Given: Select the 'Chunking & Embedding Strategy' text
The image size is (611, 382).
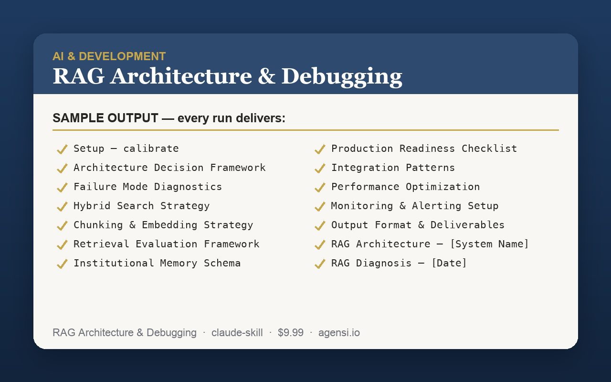Looking at the screenshot, I should (x=164, y=225).
